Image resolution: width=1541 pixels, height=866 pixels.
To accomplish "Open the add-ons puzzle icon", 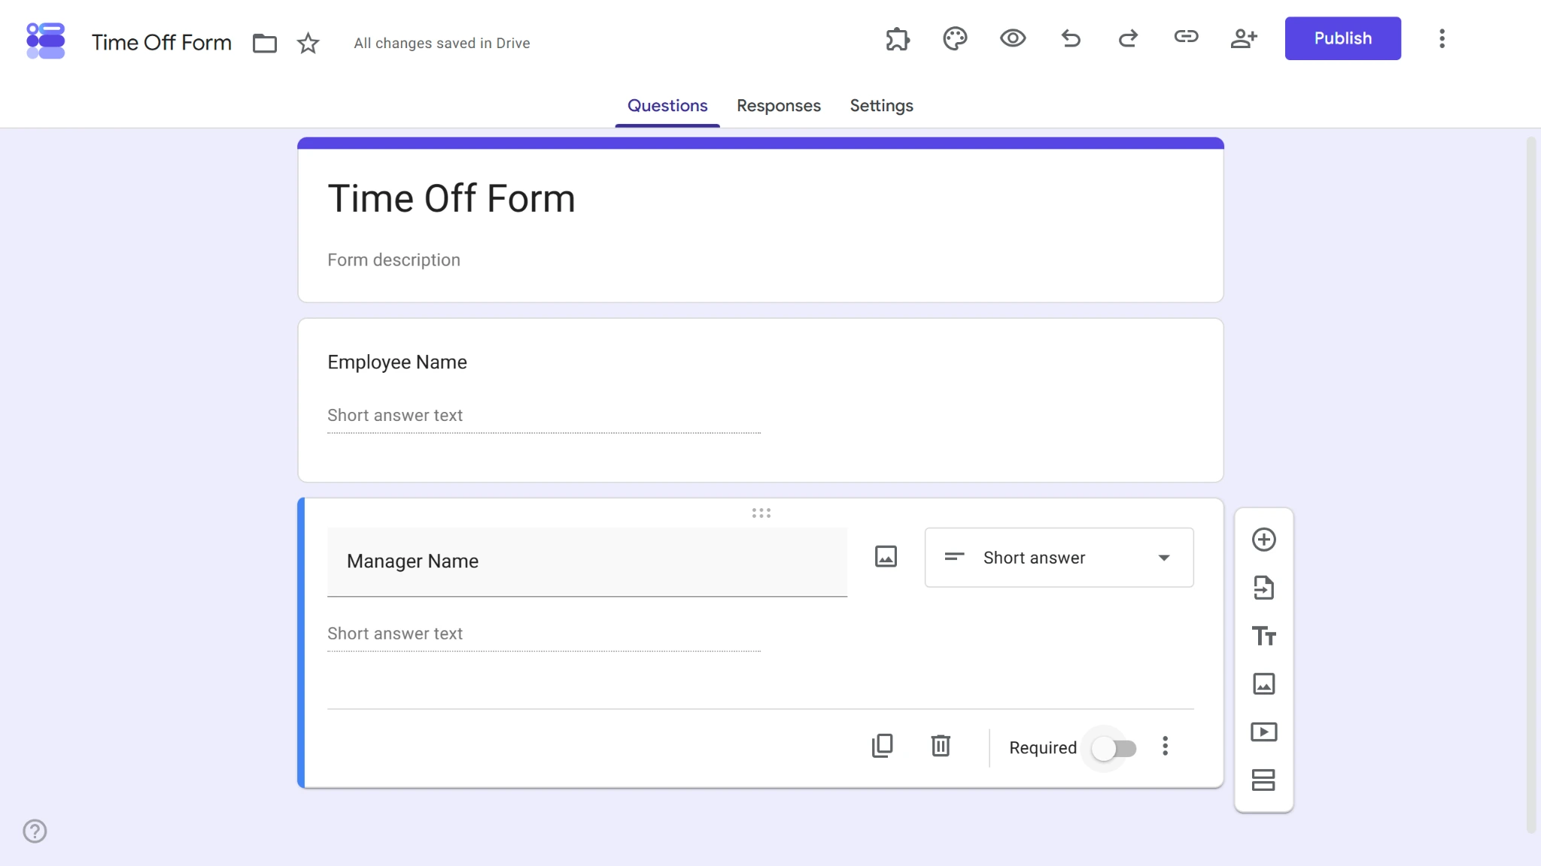I will click(x=898, y=38).
